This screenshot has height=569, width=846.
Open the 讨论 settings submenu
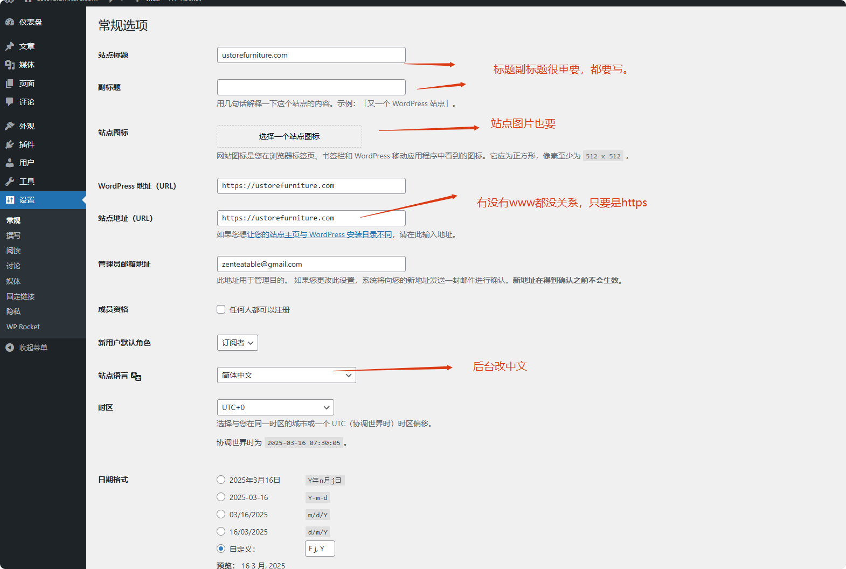[13, 266]
